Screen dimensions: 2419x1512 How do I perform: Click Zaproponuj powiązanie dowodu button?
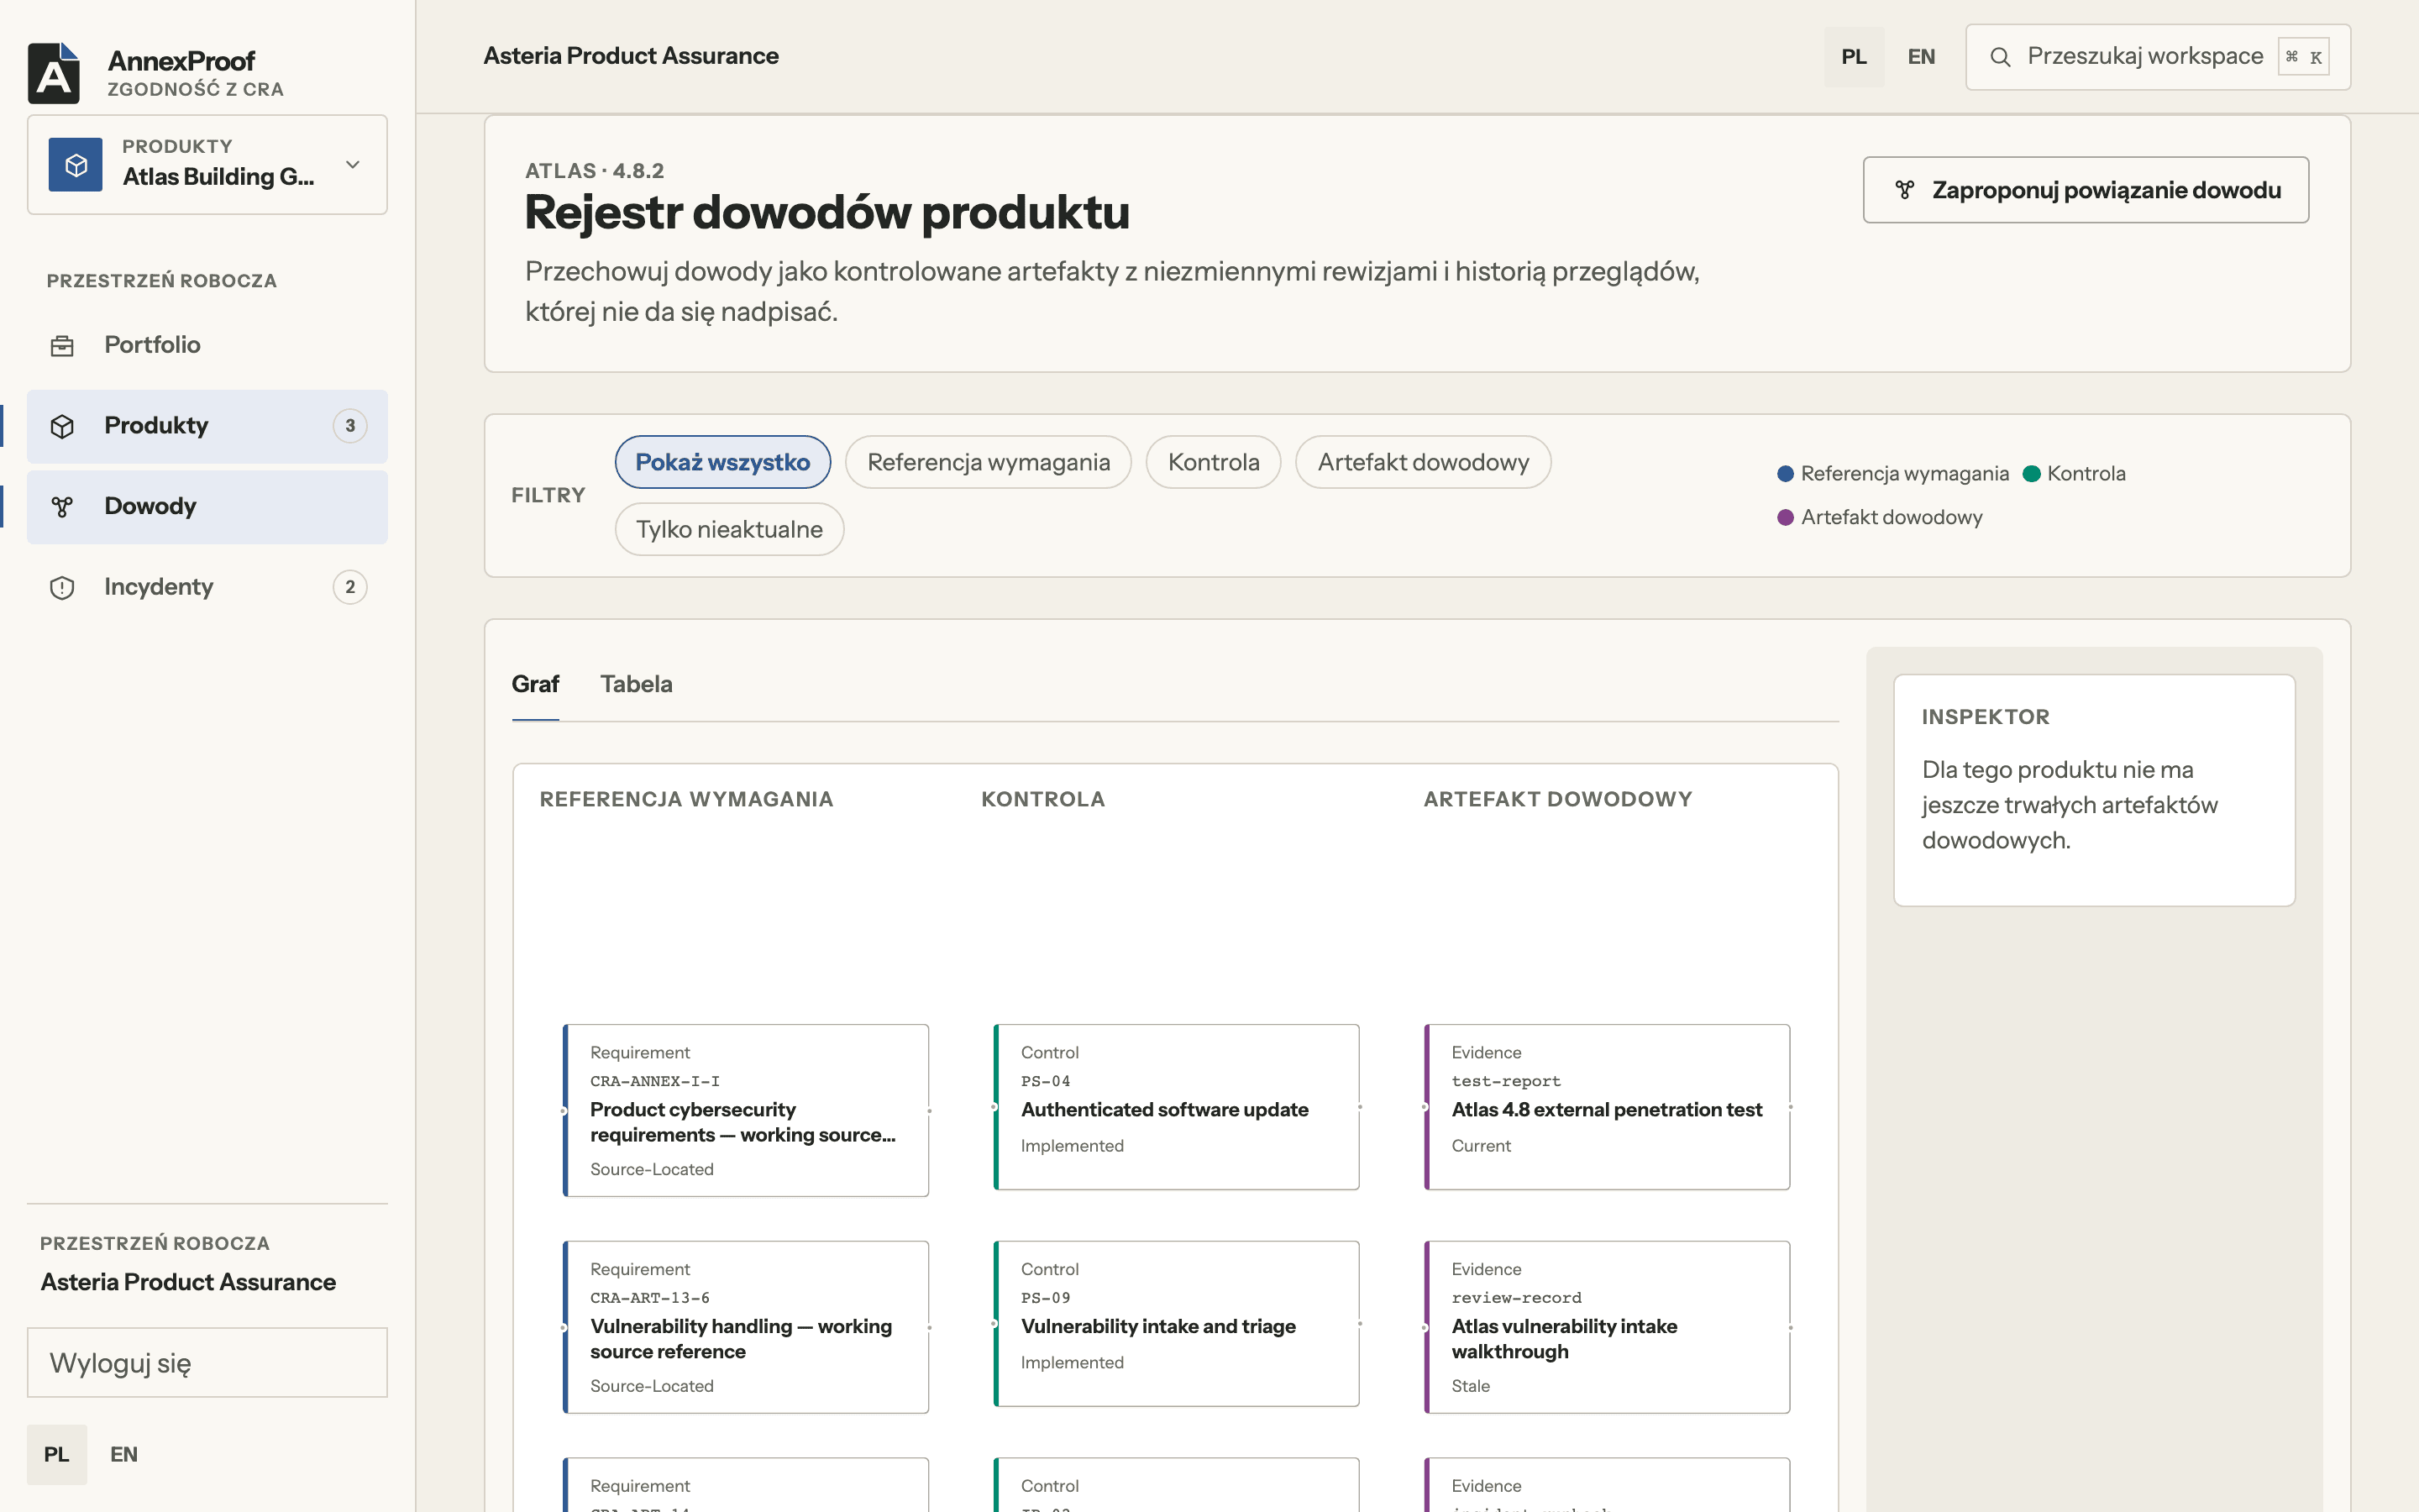pyautogui.click(x=2086, y=190)
